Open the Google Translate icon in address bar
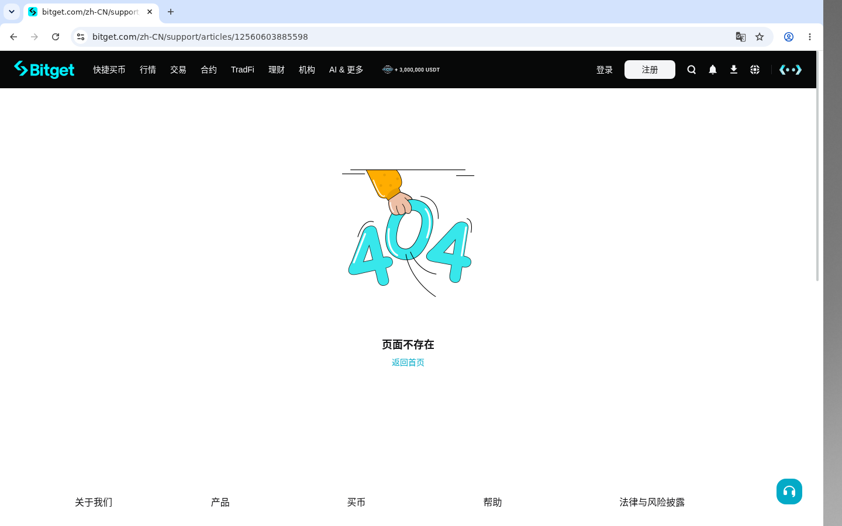The height and width of the screenshot is (526, 842). pos(741,37)
